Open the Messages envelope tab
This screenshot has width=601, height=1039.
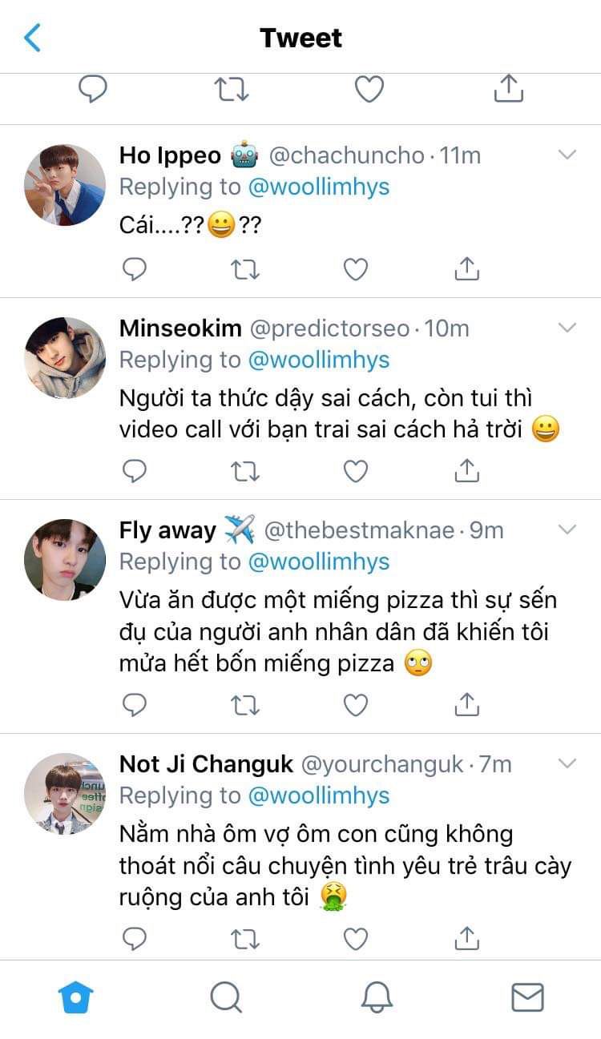pyautogui.click(x=527, y=998)
